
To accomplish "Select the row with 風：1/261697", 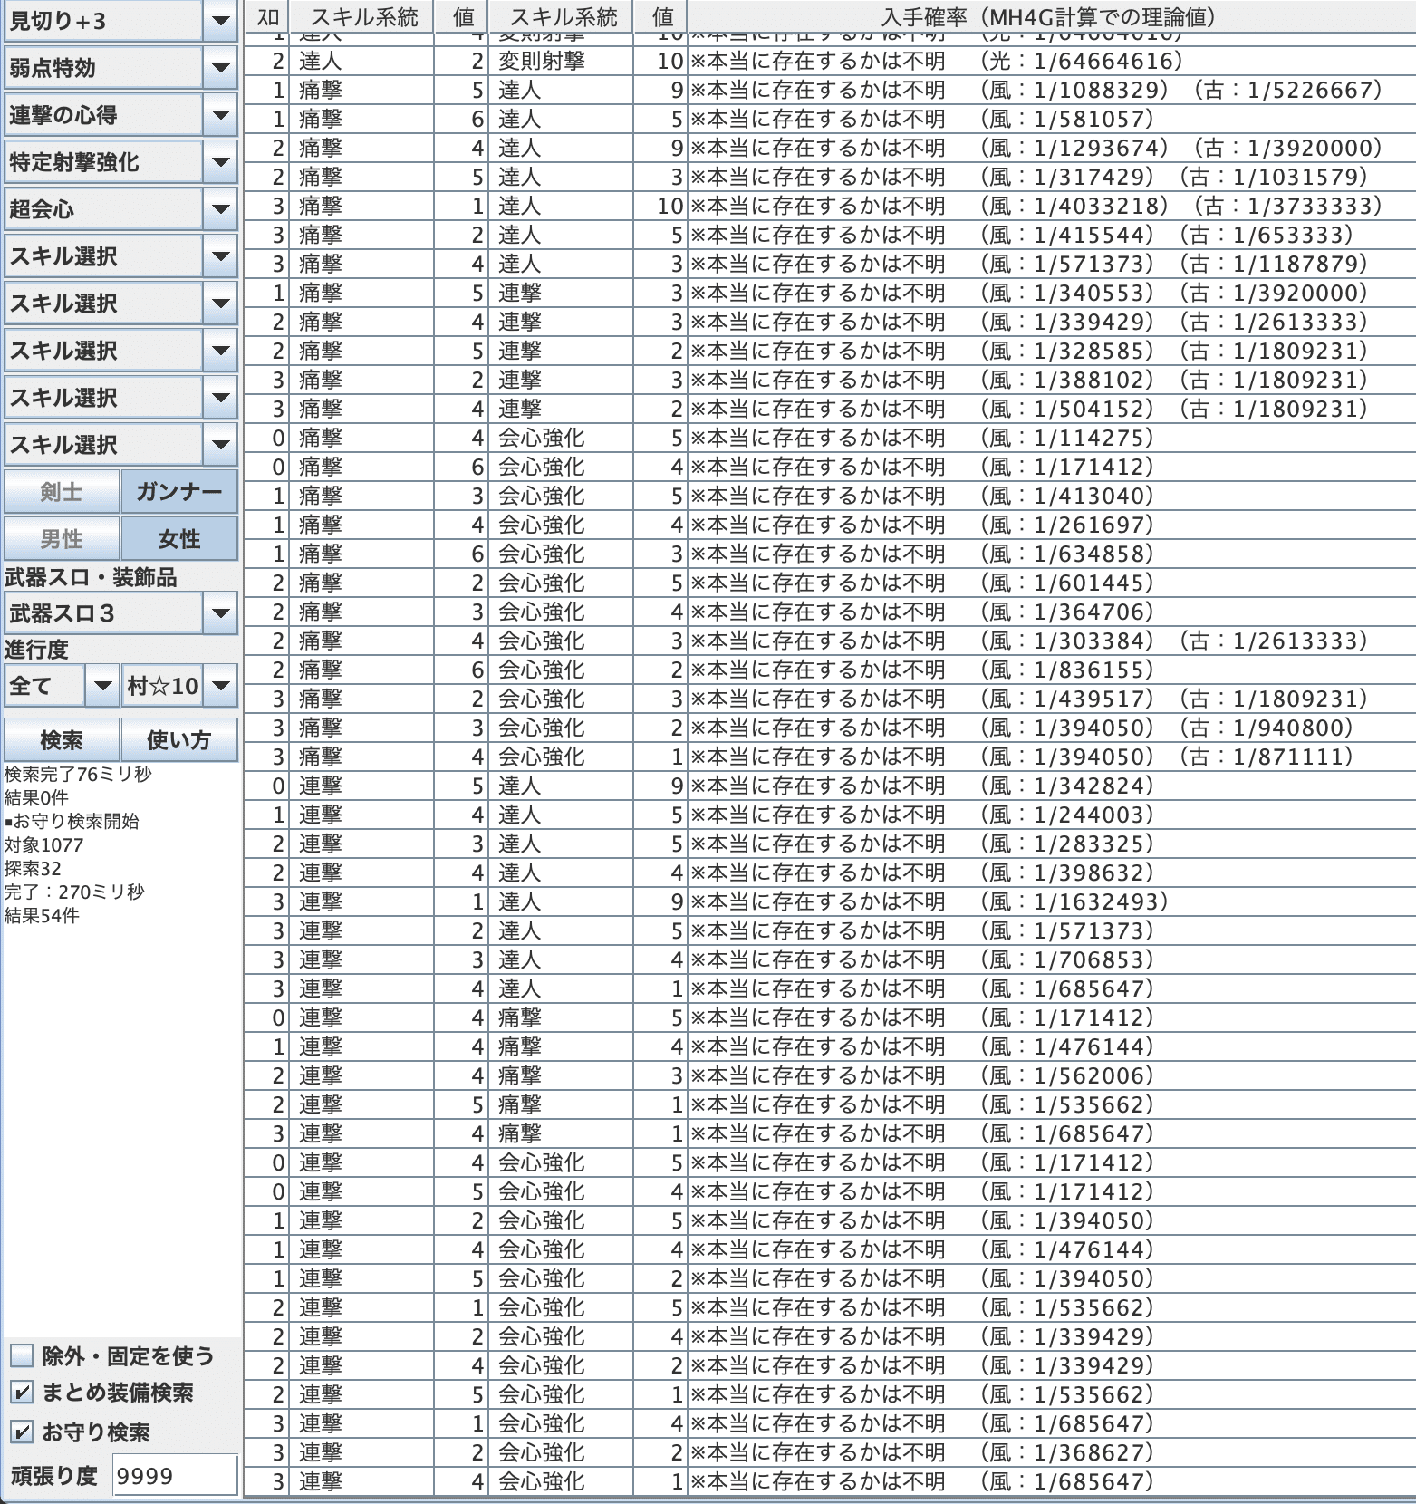I will click(x=829, y=525).
